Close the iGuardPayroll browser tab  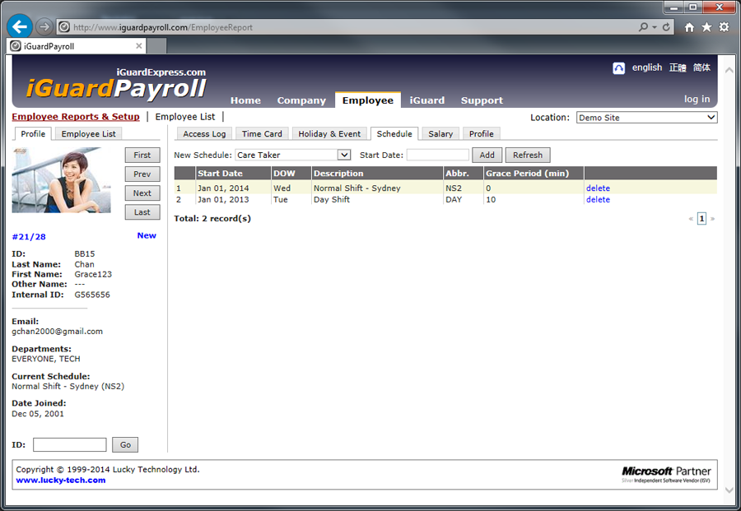pos(139,46)
